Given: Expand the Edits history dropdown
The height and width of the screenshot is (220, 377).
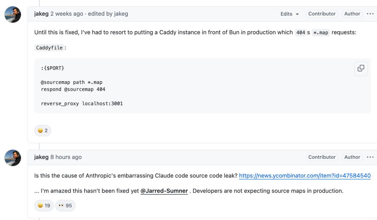Looking at the screenshot, I should (290, 14).
